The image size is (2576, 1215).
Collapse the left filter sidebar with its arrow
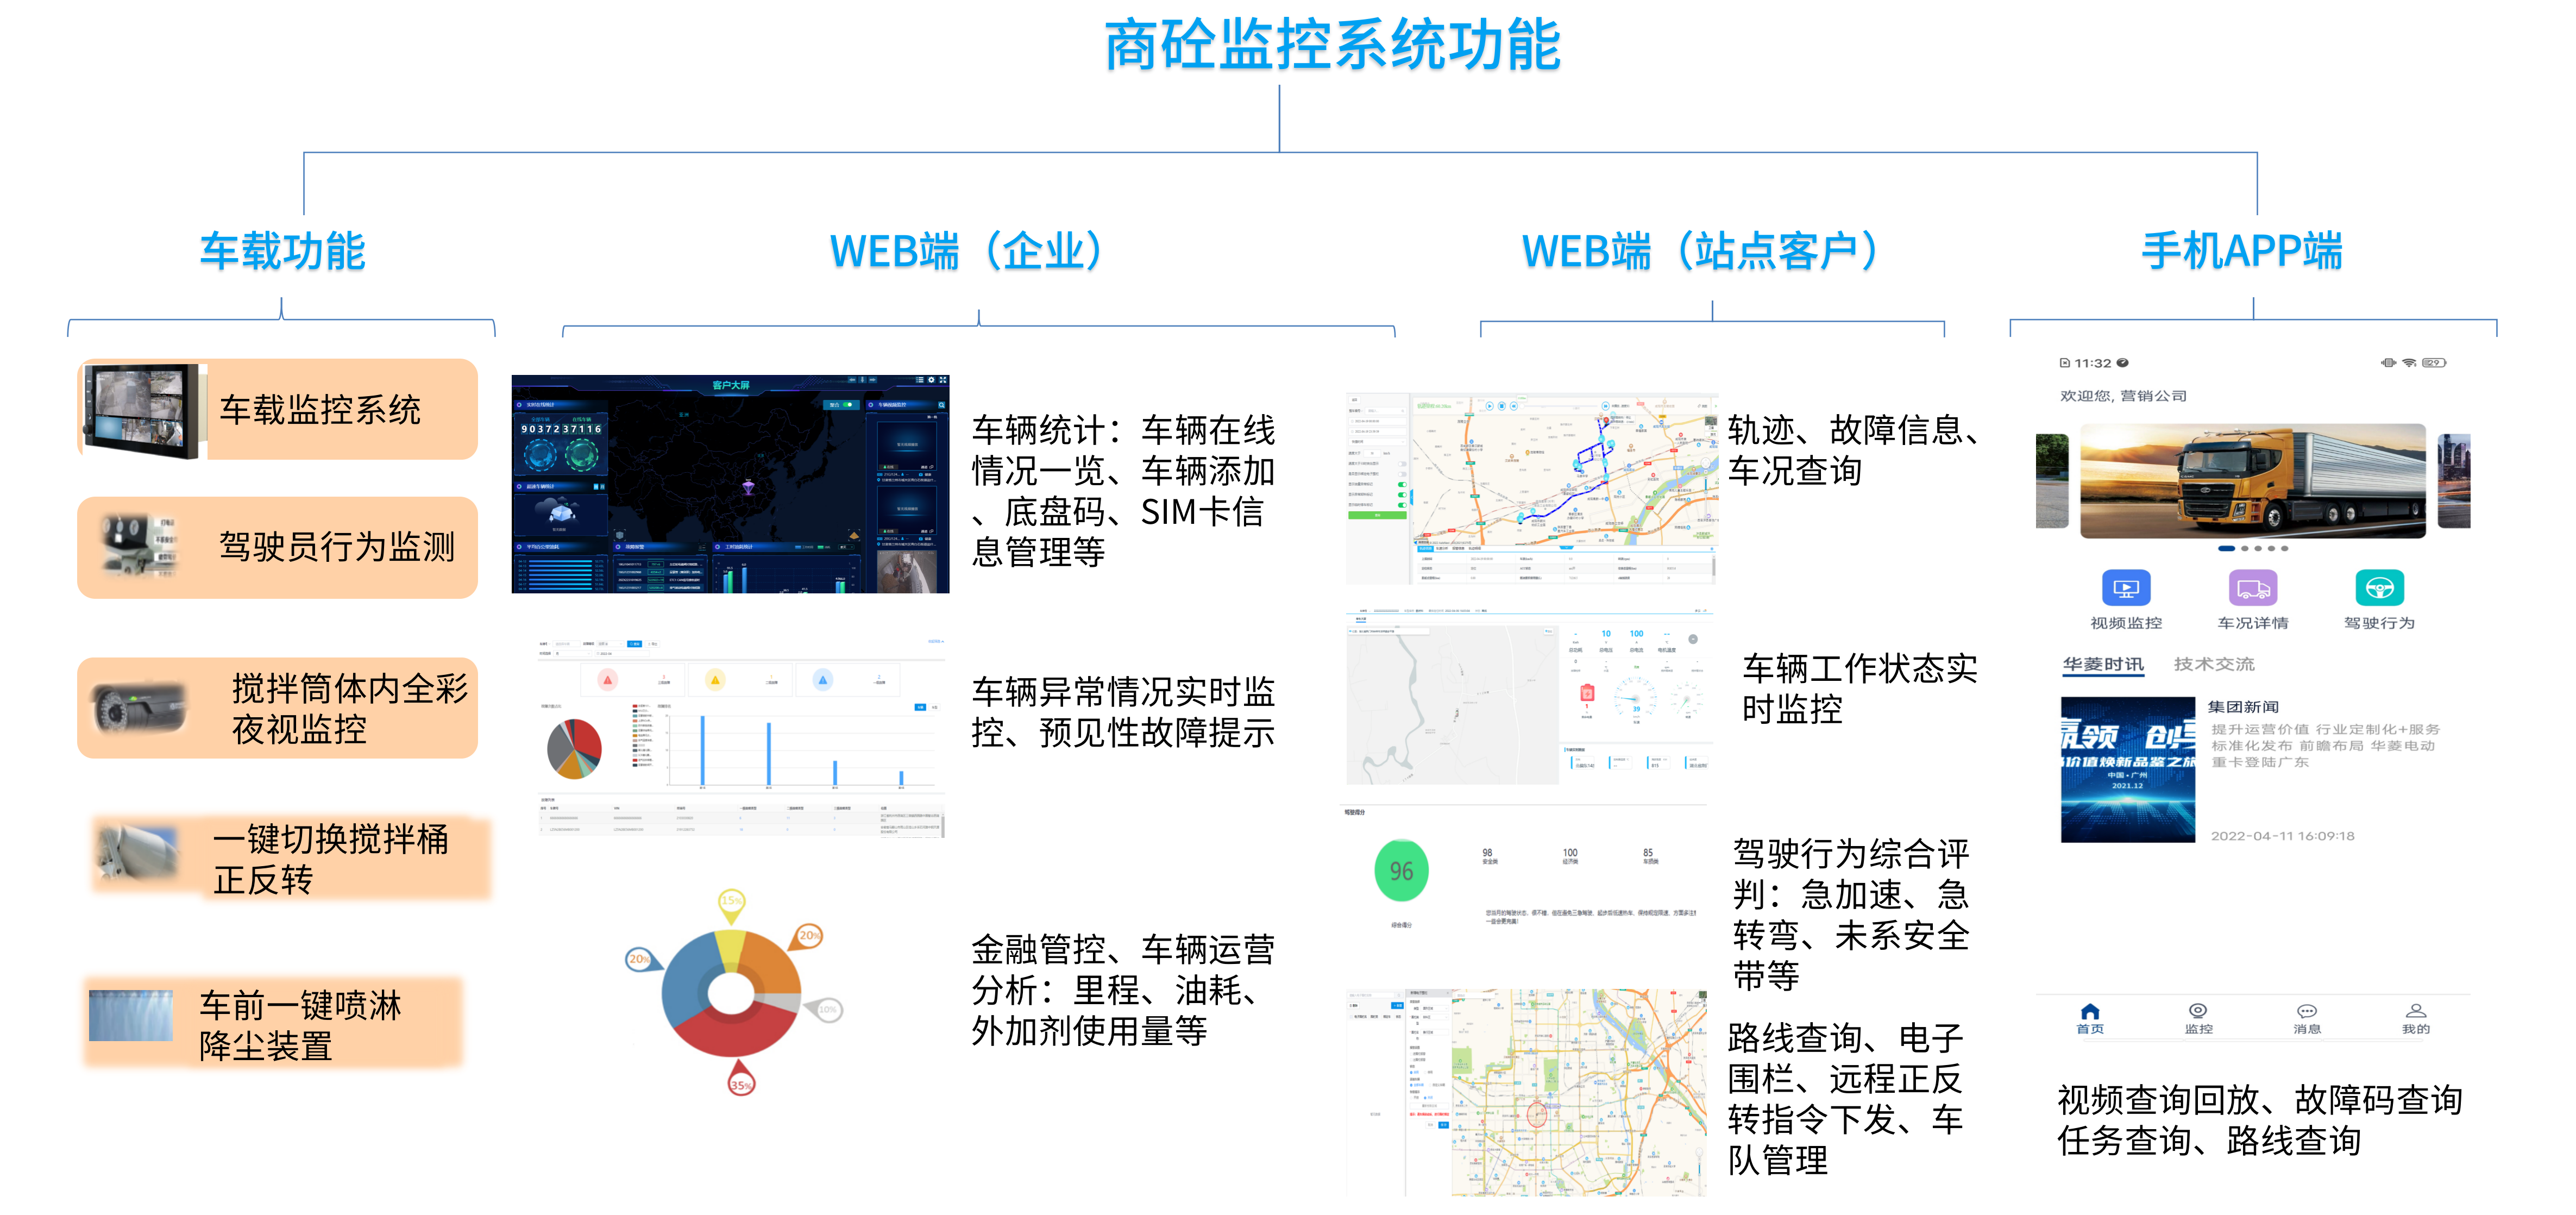point(1411,497)
